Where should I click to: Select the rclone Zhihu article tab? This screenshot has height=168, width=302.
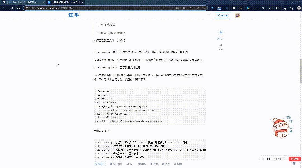pyautogui.click(x=66, y=2)
